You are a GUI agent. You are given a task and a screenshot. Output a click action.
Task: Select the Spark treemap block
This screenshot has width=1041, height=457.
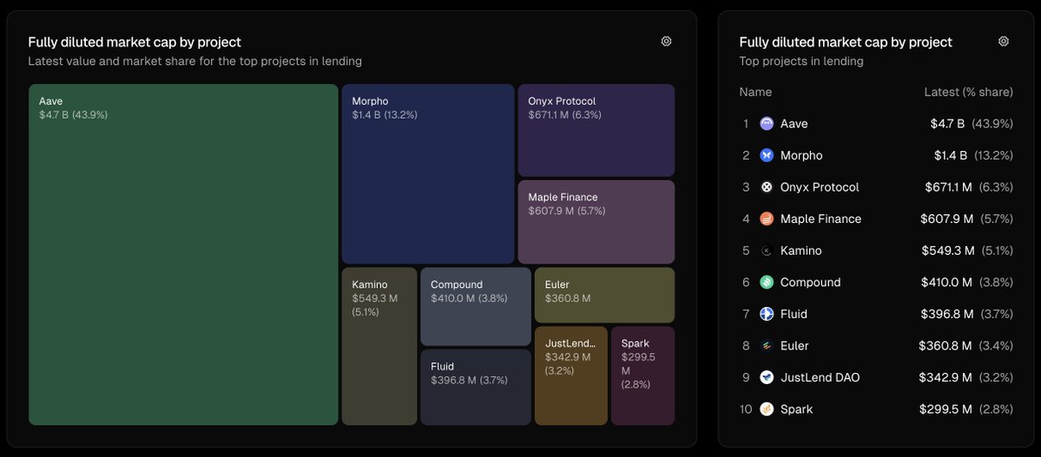[x=642, y=375]
